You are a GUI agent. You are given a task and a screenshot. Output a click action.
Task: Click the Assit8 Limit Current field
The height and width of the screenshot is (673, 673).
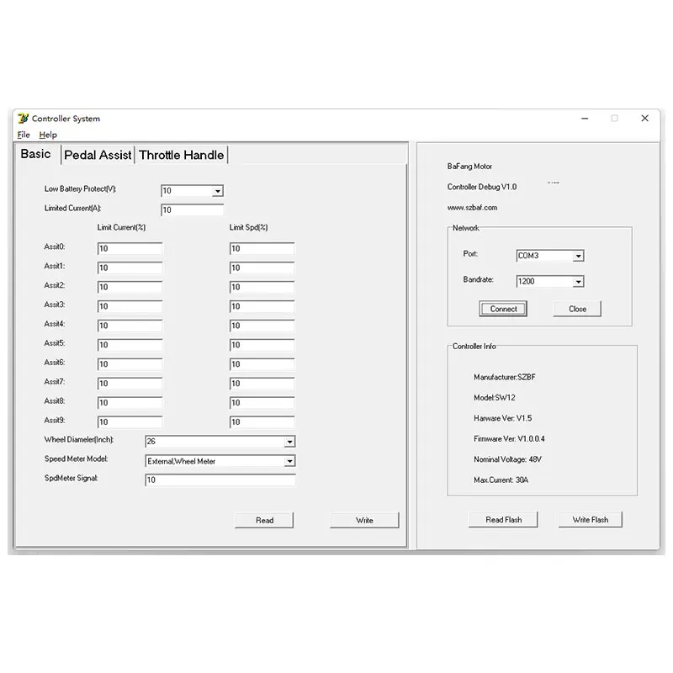[x=130, y=403]
